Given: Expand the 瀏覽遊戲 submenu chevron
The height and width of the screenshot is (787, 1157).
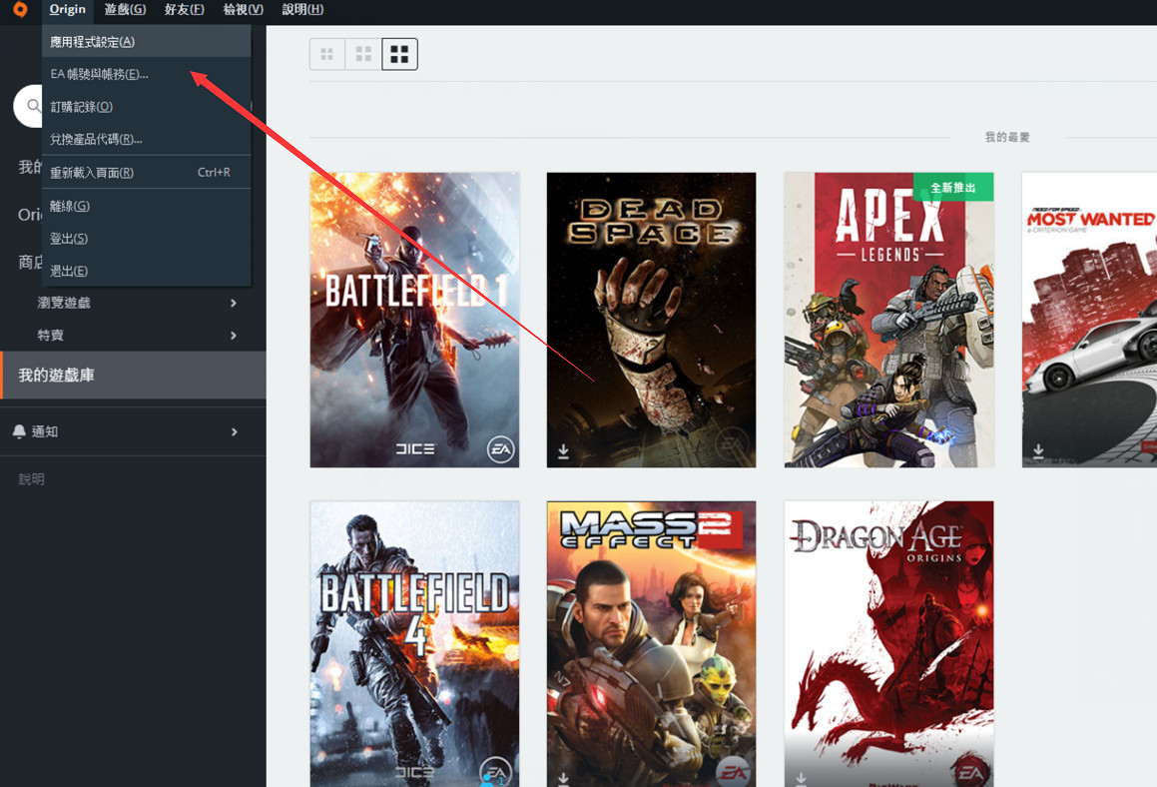Looking at the screenshot, I should pos(234,303).
